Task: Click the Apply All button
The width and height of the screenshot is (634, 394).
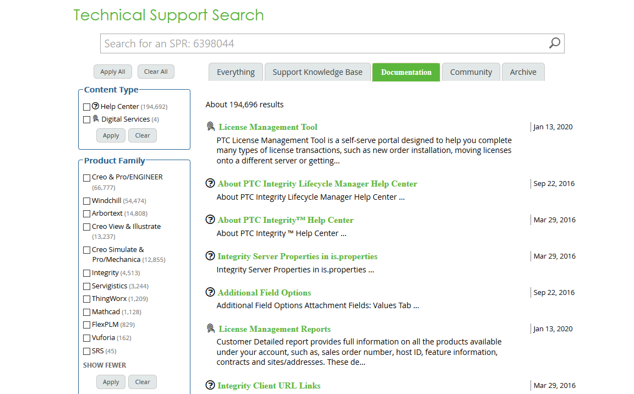Action: click(x=112, y=72)
